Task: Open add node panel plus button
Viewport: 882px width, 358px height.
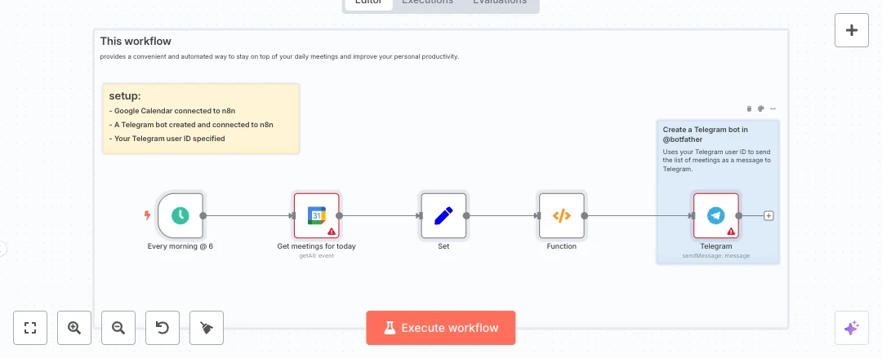Action: tap(852, 30)
